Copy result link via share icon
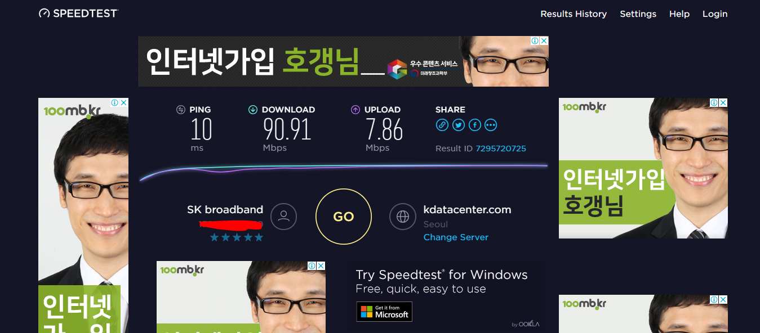Screen dimensions: 760x333 pos(442,125)
